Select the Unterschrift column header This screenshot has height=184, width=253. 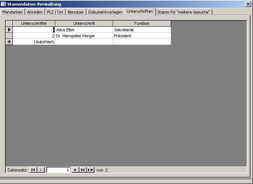tap(84, 23)
